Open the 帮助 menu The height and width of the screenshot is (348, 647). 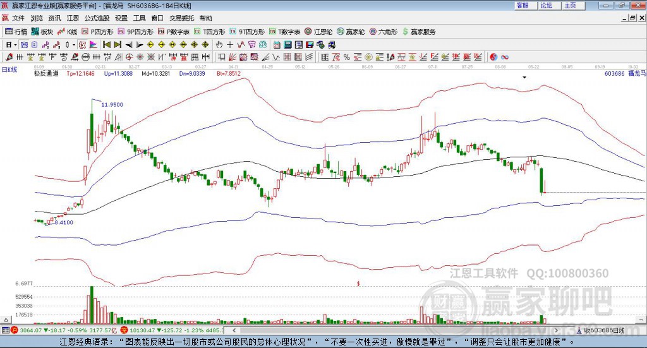205,18
